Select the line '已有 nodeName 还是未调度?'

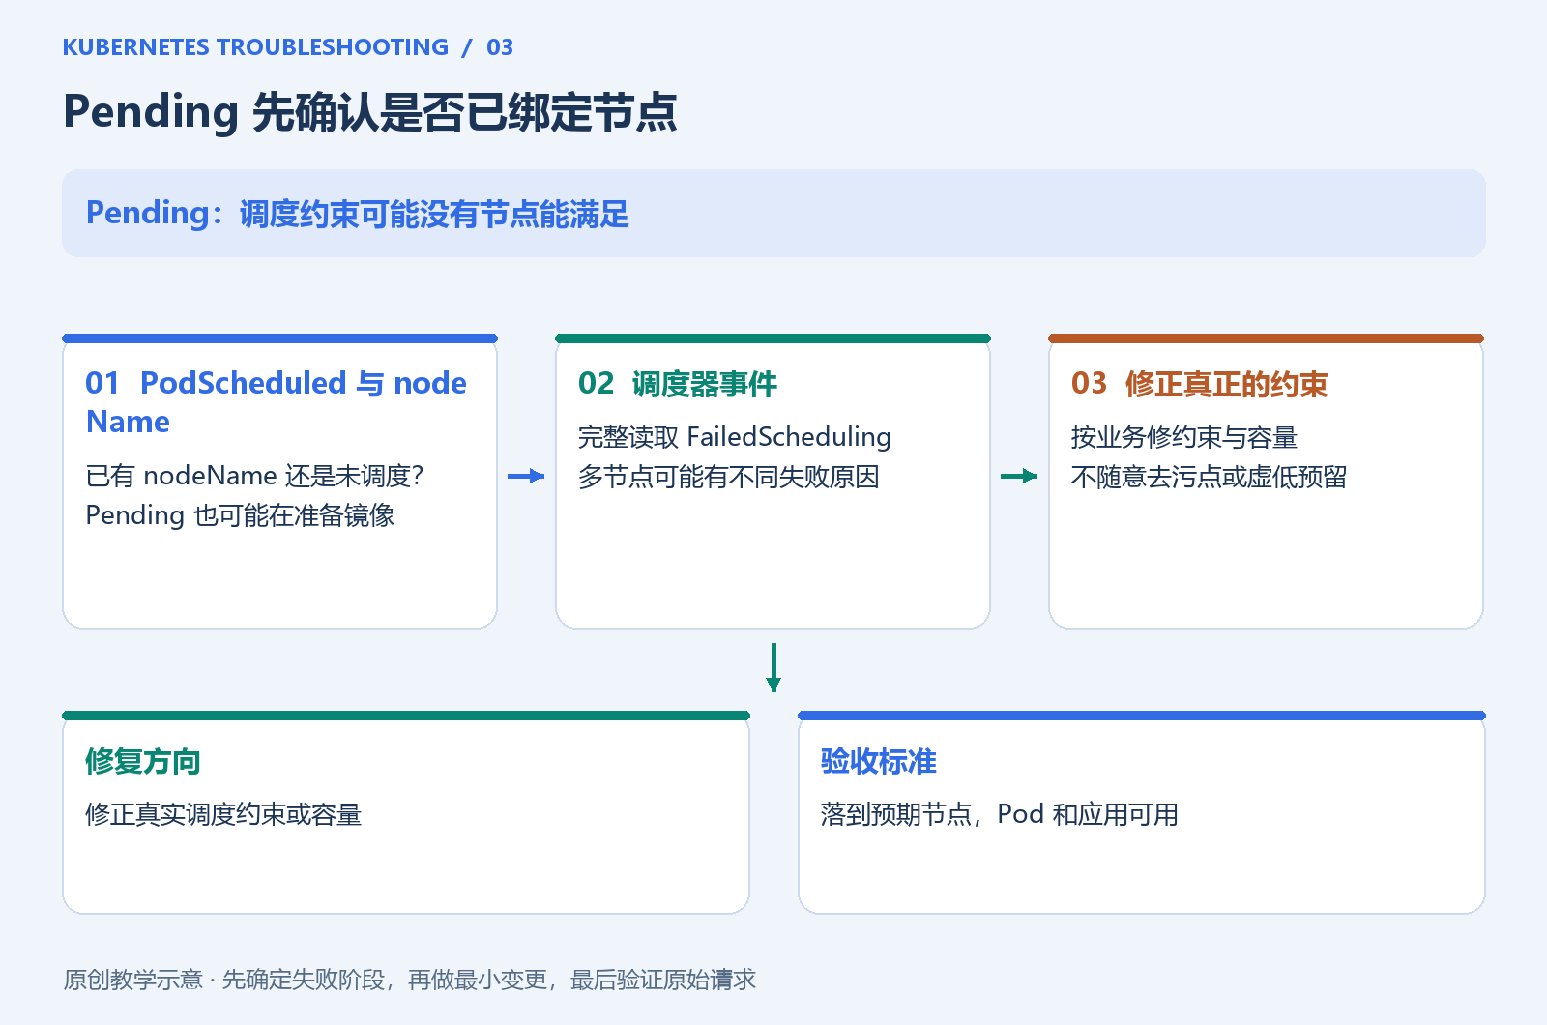[255, 476]
